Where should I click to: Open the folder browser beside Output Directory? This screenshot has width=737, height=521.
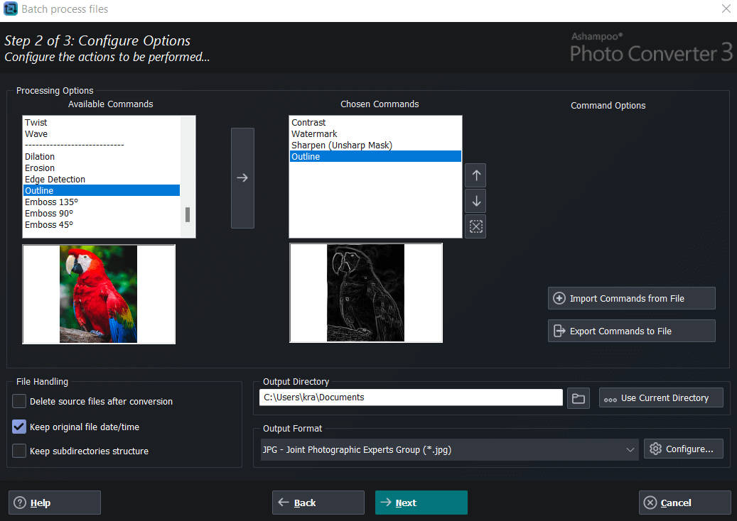(x=578, y=397)
